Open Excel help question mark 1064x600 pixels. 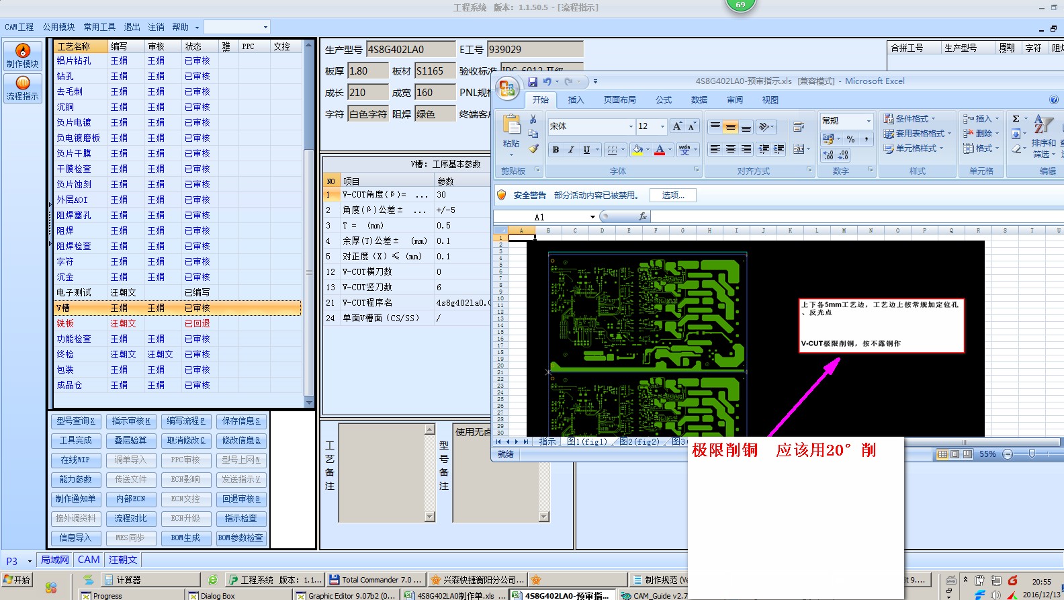(x=1054, y=99)
